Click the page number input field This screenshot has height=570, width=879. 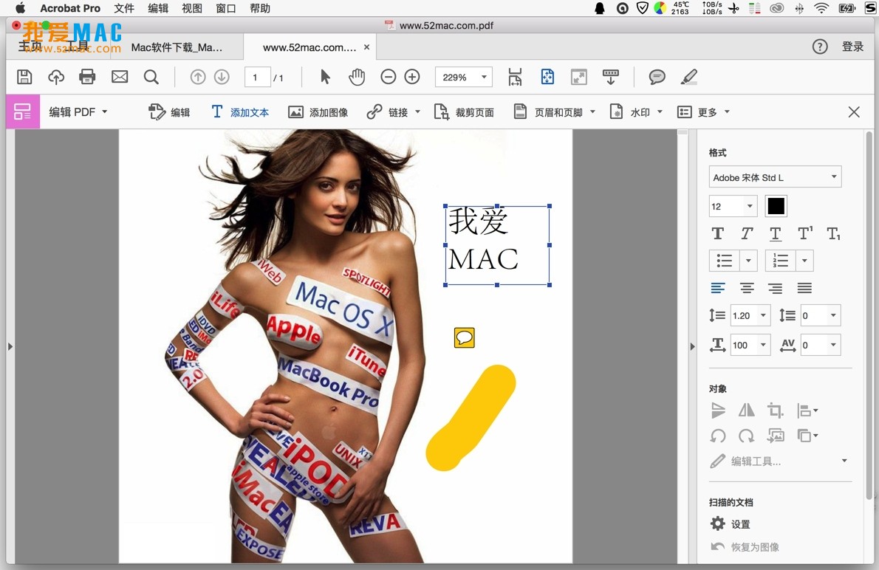257,78
